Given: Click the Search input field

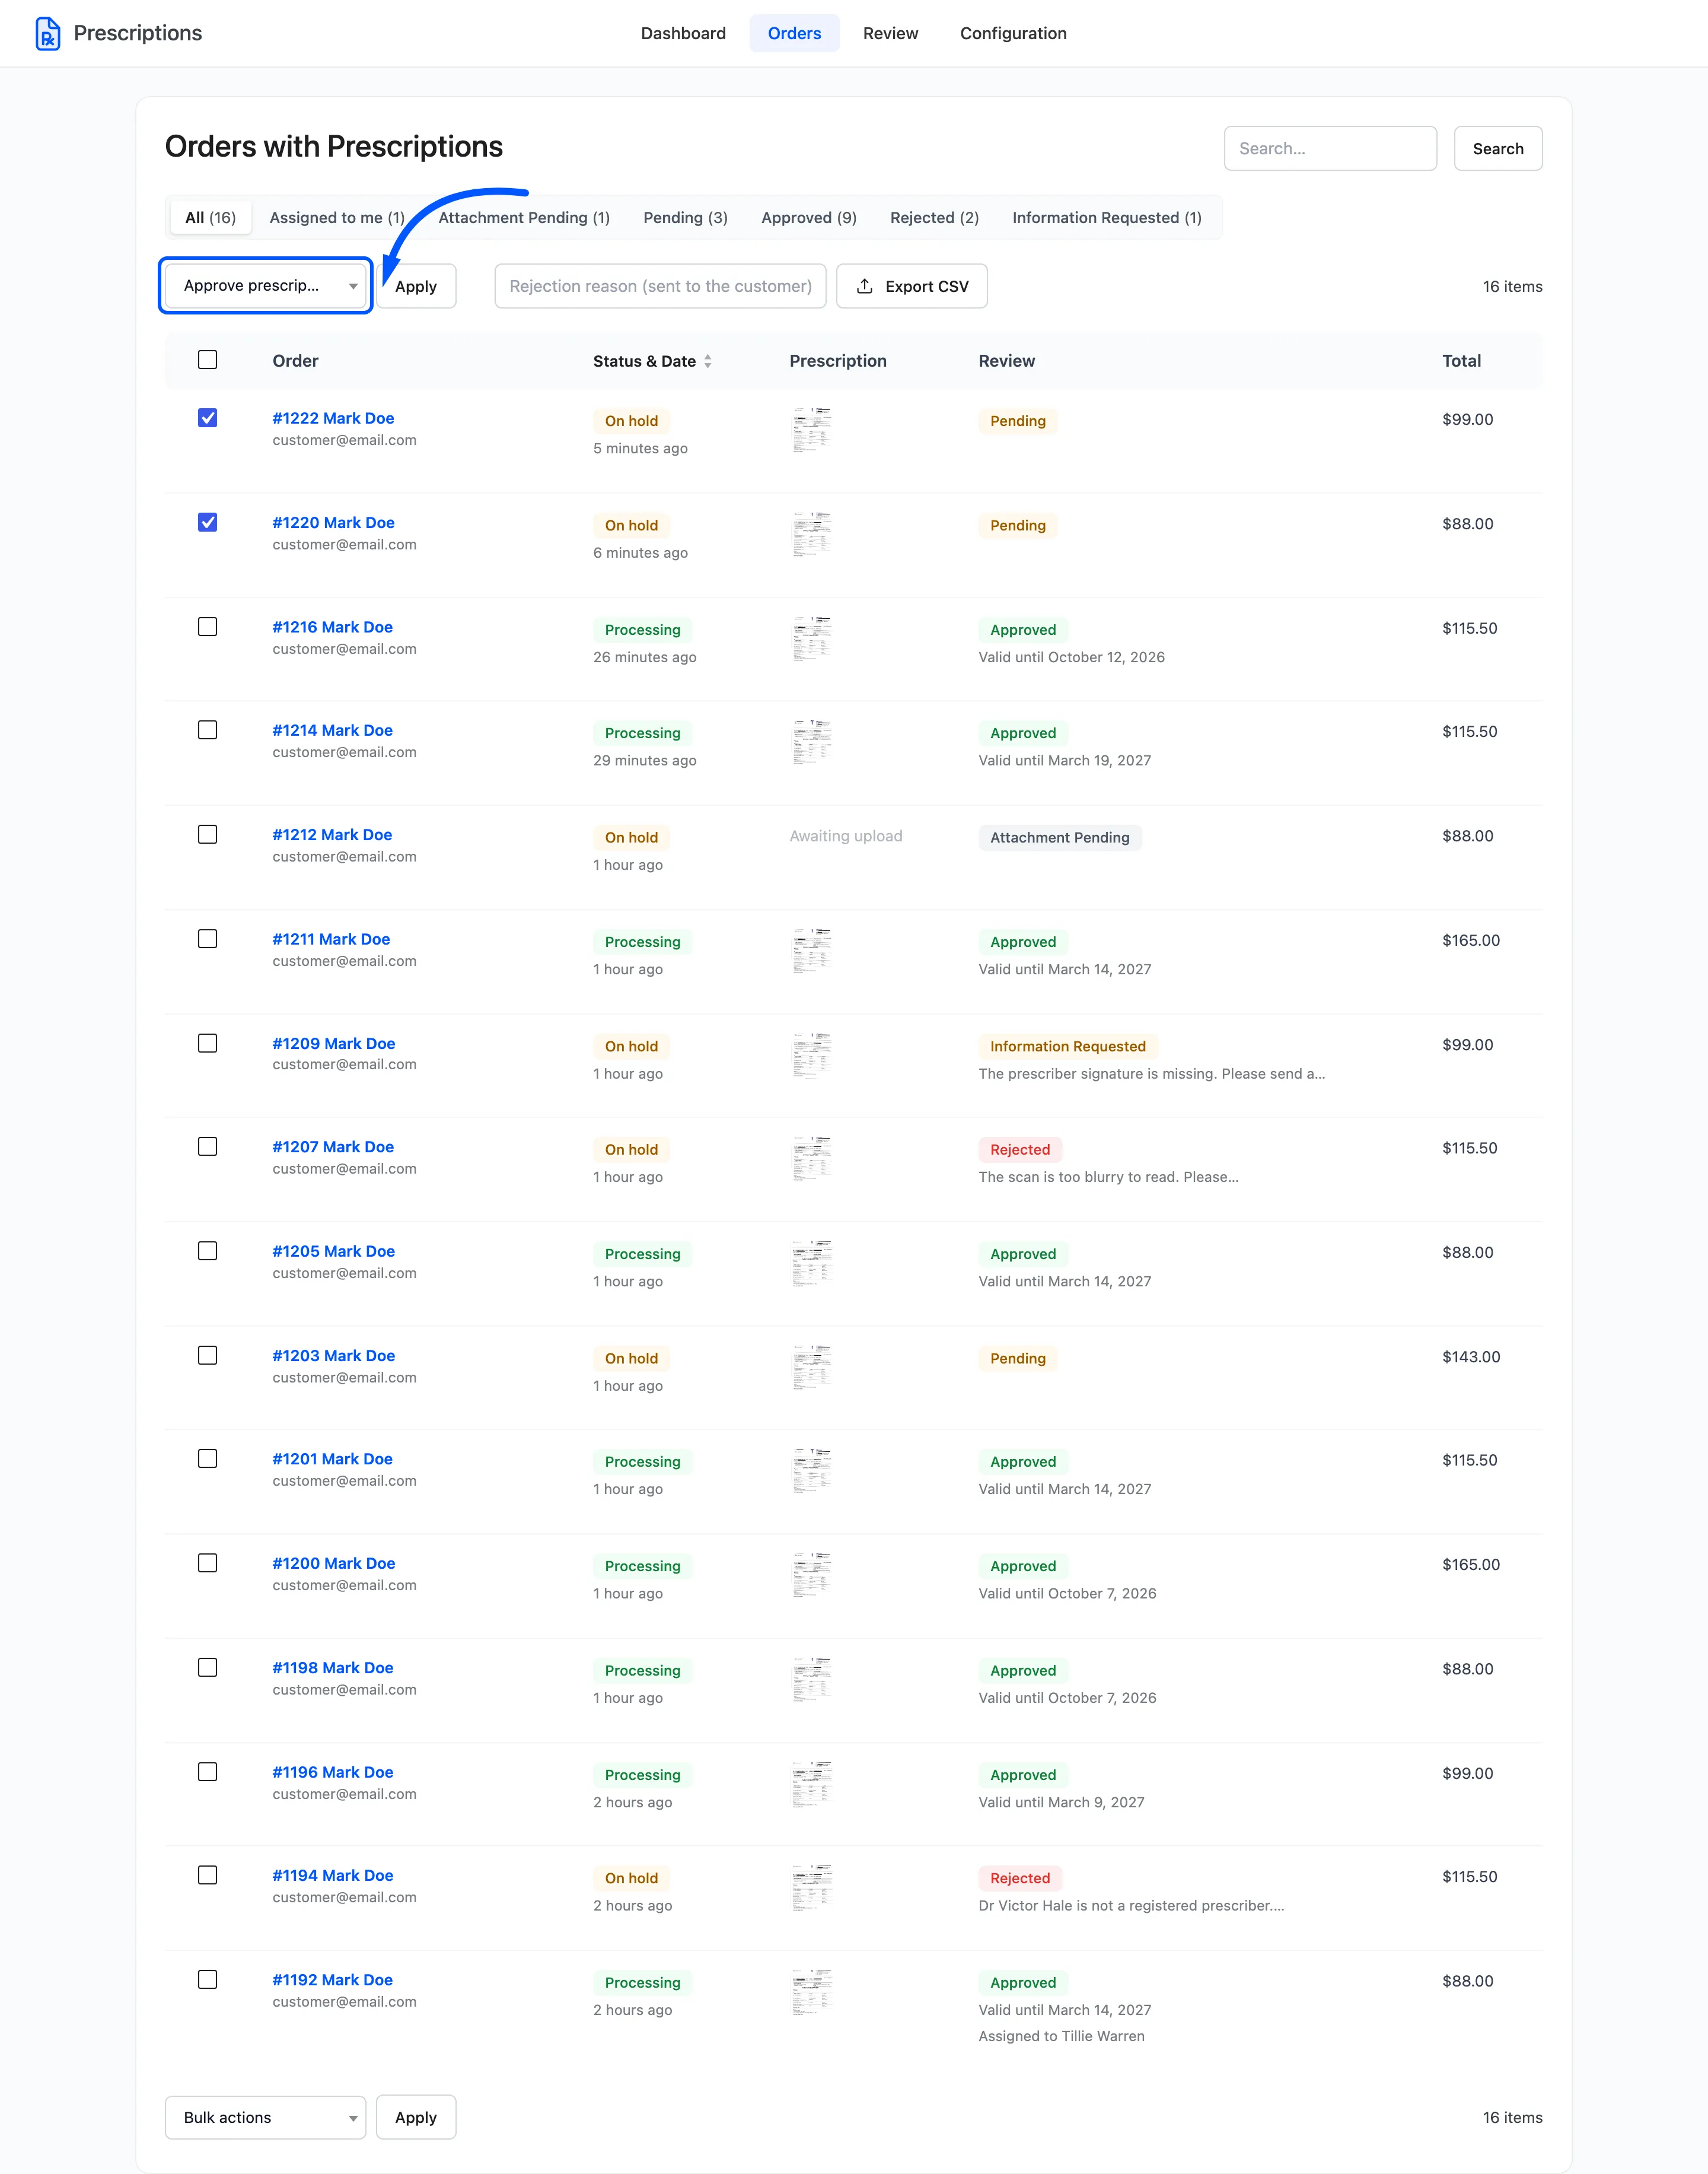Looking at the screenshot, I should (1330, 148).
